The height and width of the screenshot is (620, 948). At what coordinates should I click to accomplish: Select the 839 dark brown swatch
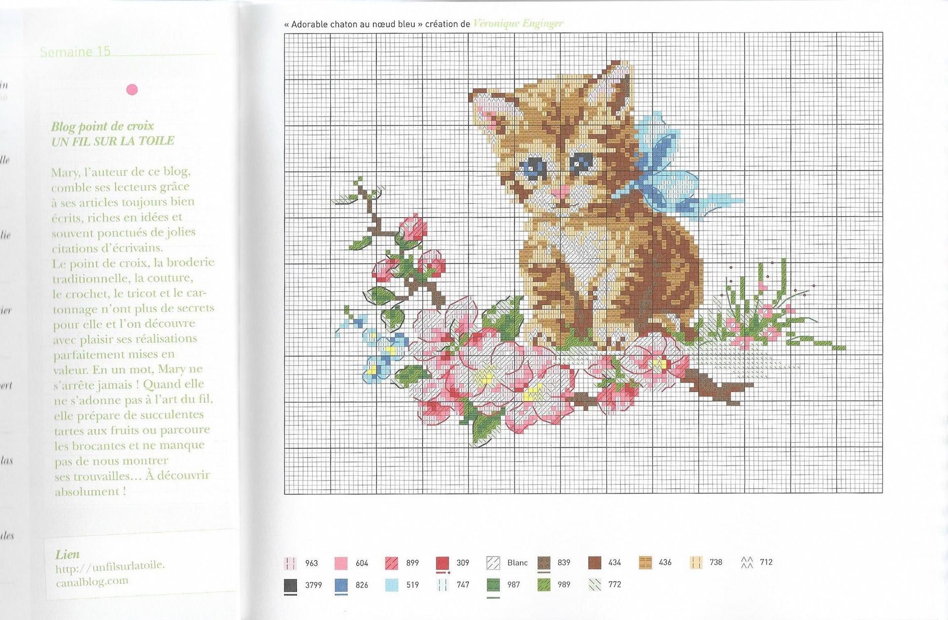[544, 563]
